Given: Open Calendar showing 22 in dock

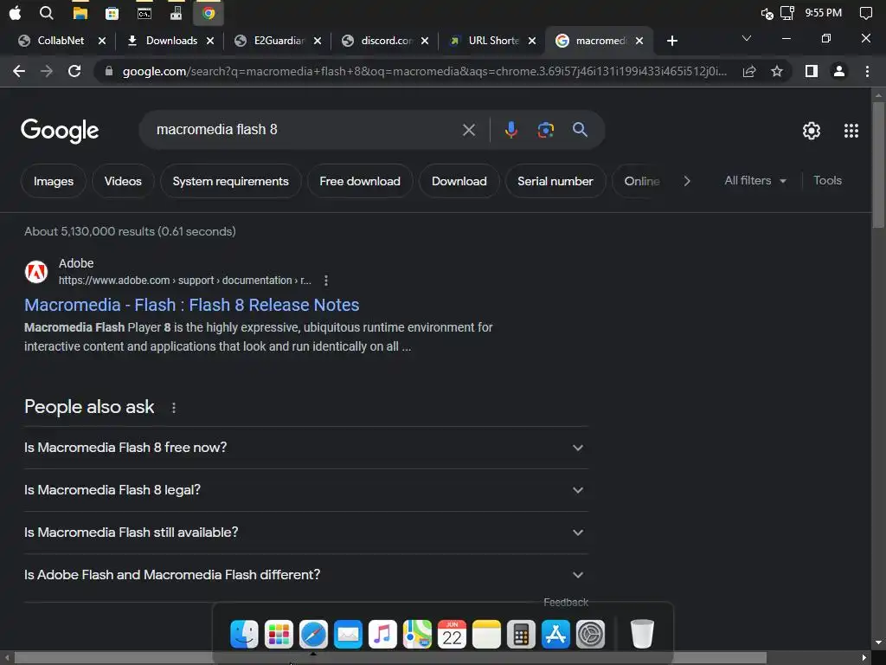Looking at the screenshot, I should coord(452,634).
